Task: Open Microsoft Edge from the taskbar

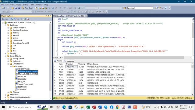Action: tap(64, 107)
